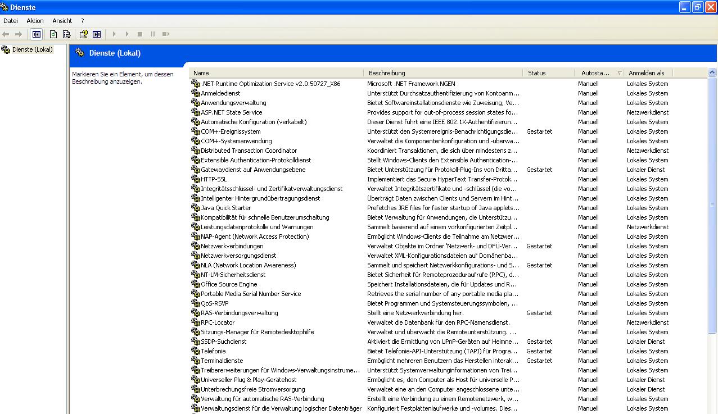Click the gear icon beside Office Source Engine
This screenshot has height=414, width=718.
(x=196, y=284)
